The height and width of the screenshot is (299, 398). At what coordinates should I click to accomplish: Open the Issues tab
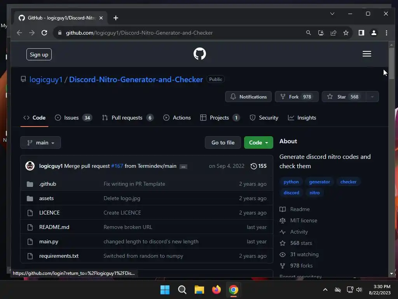pos(73,118)
